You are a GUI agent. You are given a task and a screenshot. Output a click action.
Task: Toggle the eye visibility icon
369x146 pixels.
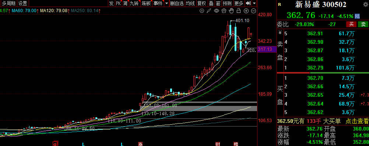click(x=217, y=11)
